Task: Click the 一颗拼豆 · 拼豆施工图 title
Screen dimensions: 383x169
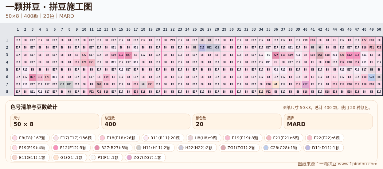Action: (x=49, y=7)
